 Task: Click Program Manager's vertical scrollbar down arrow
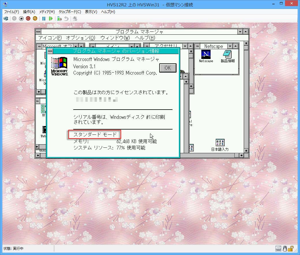[x=246, y=151]
